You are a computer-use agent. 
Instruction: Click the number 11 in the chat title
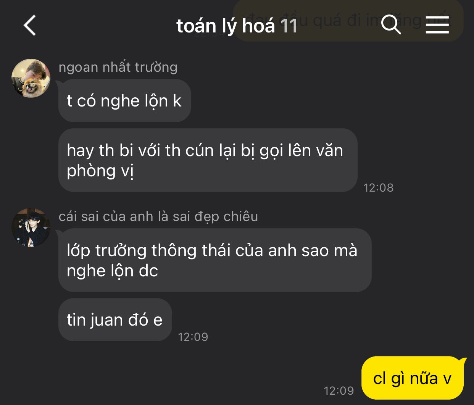(289, 26)
